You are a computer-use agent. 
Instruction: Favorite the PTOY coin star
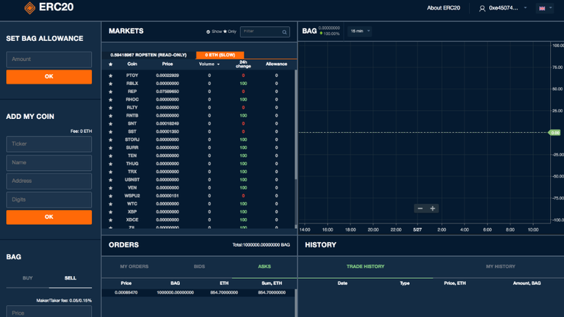click(110, 76)
